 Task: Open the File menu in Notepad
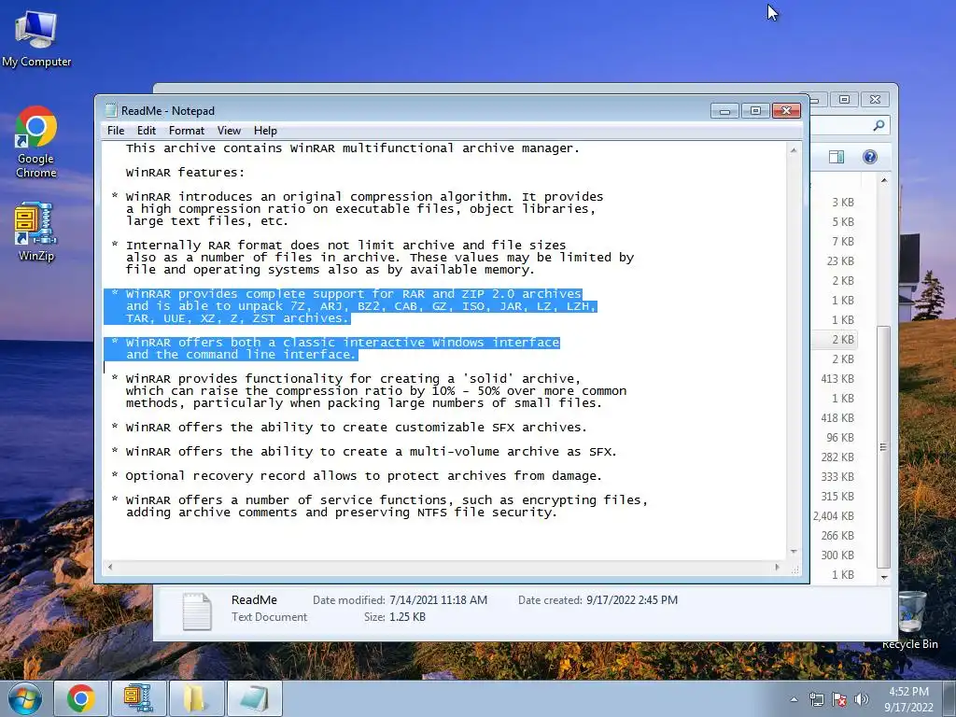(115, 131)
